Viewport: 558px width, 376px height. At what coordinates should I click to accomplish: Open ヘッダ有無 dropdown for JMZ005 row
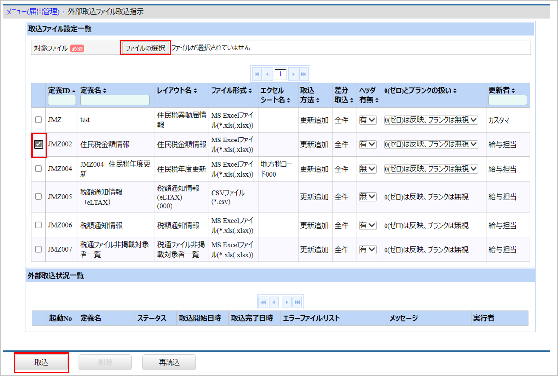tap(368, 196)
